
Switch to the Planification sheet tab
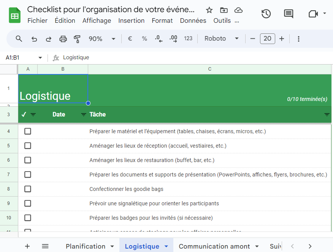tap(86, 246)
